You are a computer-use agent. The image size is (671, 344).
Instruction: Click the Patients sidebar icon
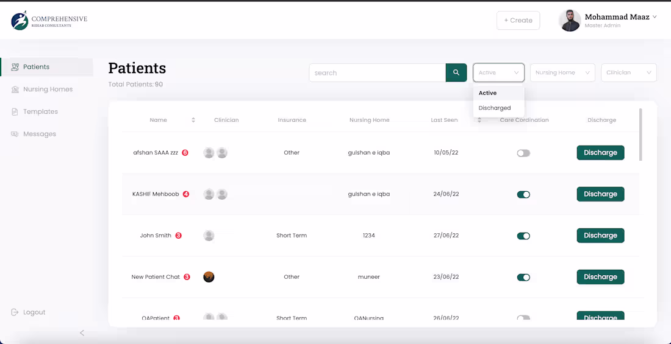pos(15,66)
